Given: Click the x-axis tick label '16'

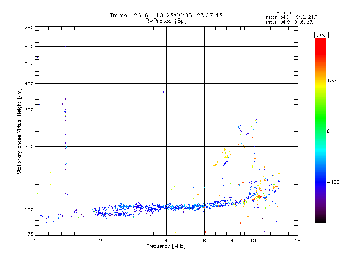Looking at the screenshot, I should click(297, 241).
